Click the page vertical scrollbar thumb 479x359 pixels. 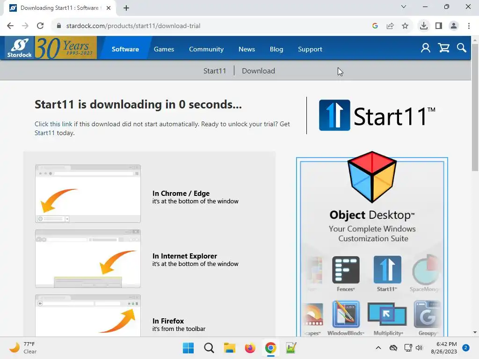[475, 108]
